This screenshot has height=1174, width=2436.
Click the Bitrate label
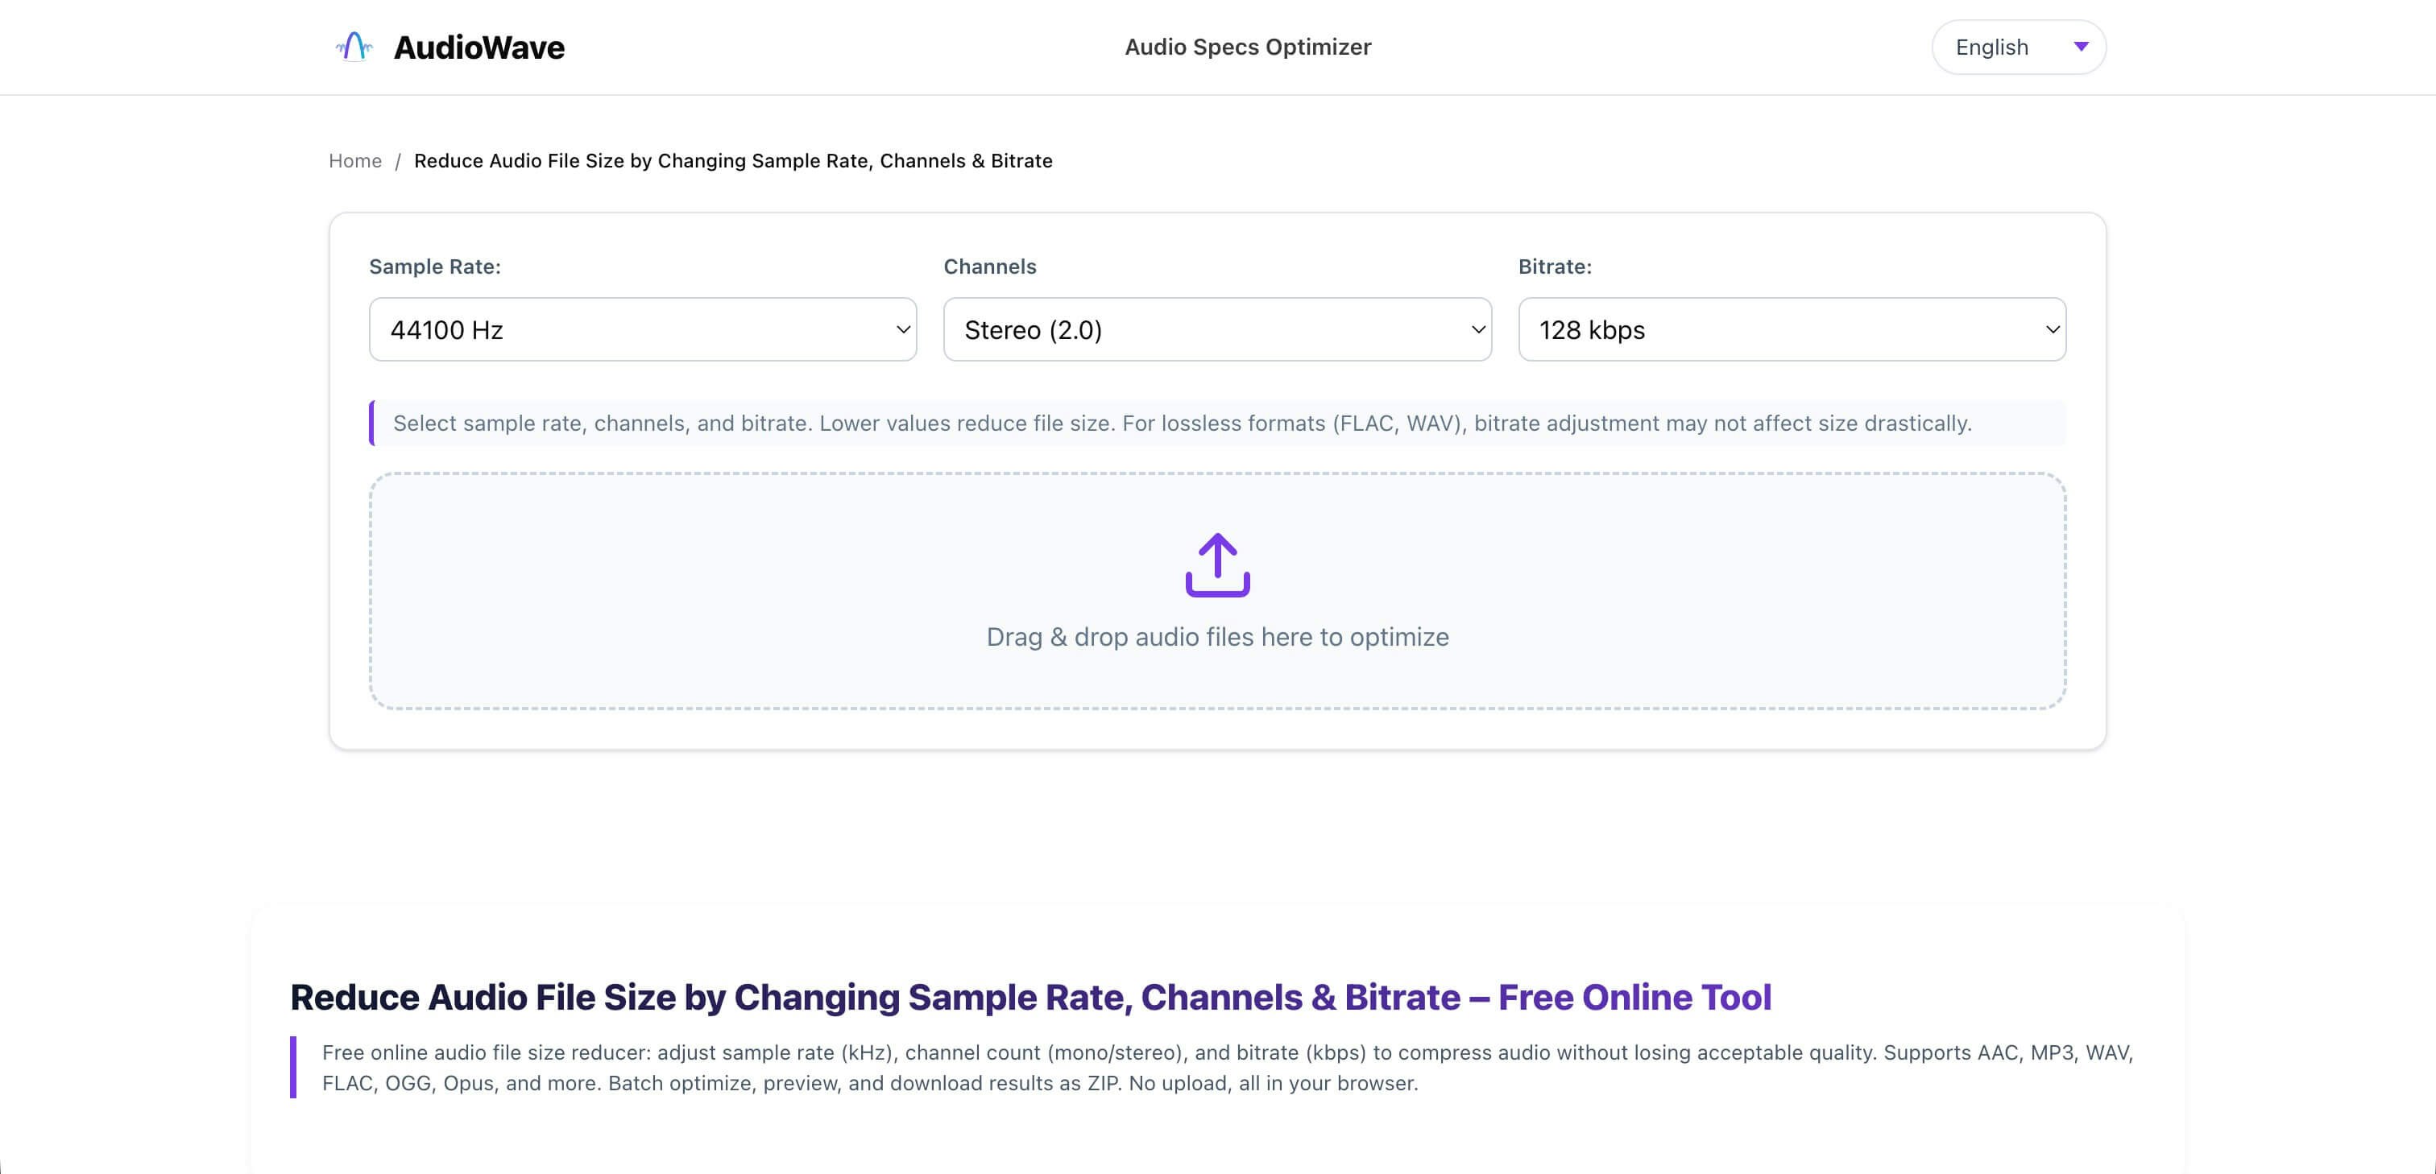pyautogui.click(x=1555, y=267)
